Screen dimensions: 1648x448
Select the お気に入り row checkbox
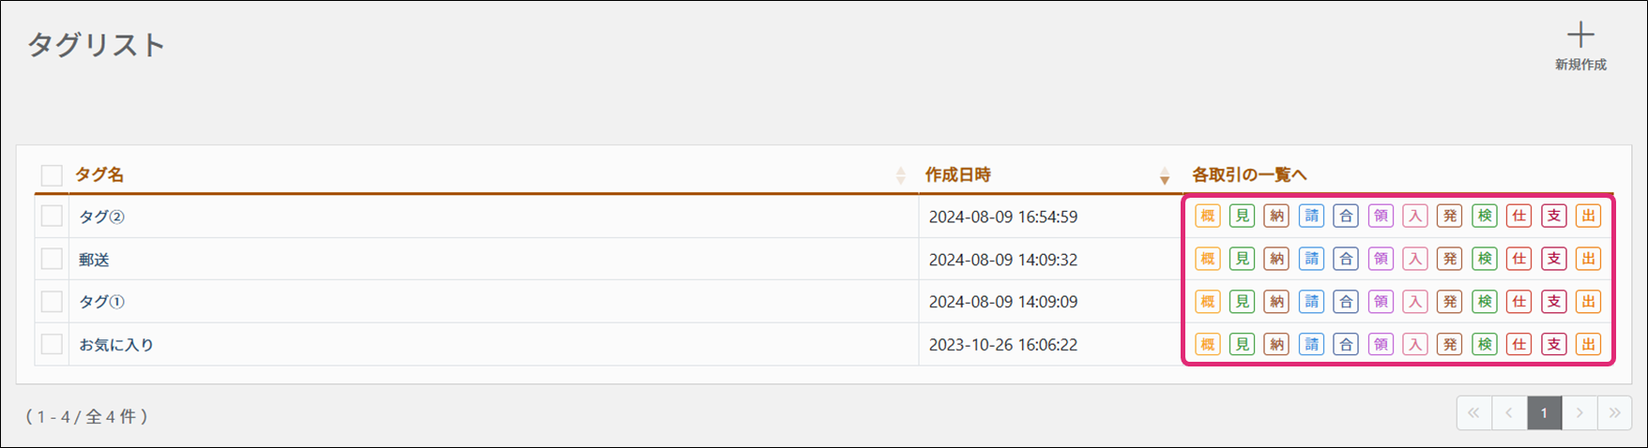pos(52,345)
